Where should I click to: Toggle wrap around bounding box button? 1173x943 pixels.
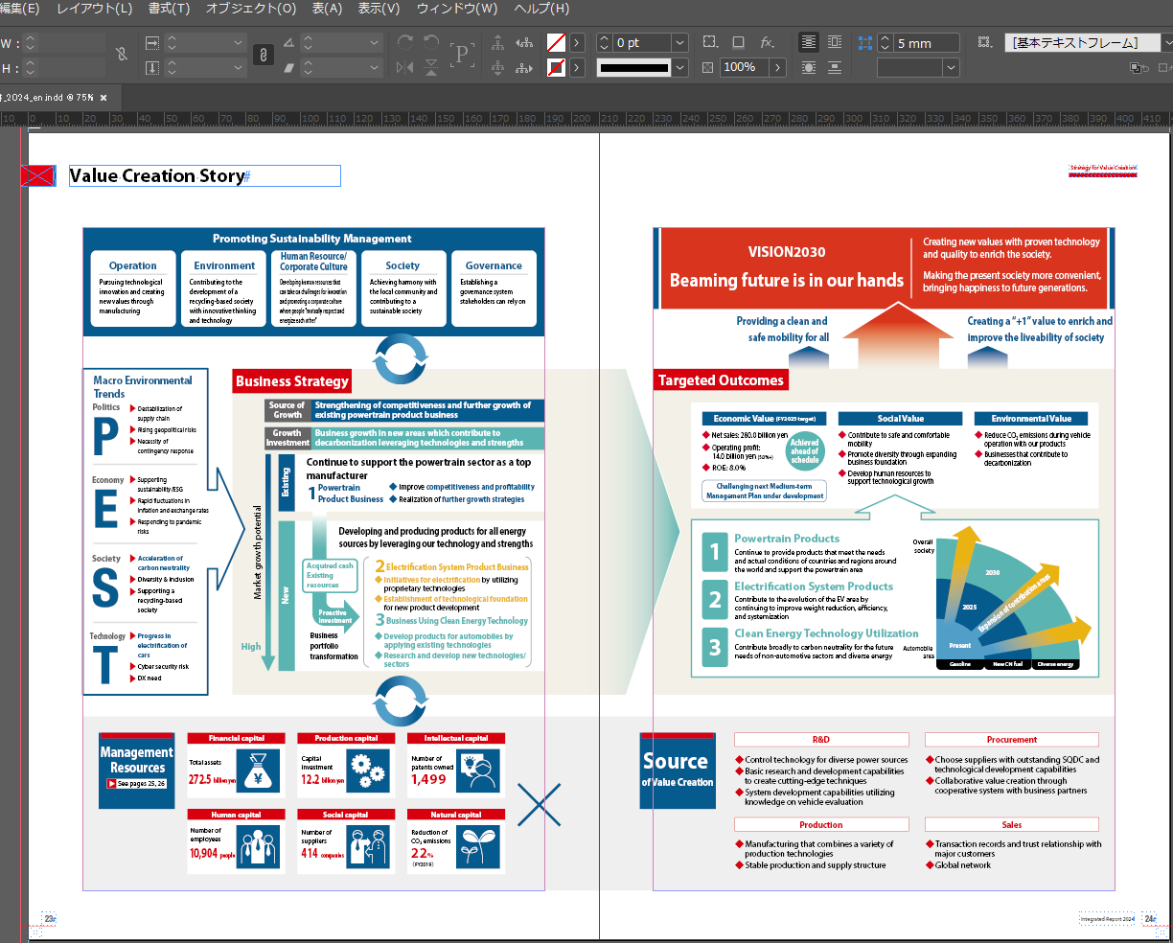835,42
